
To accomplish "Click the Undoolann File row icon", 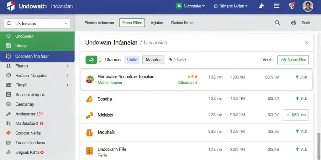I will 89,151.
